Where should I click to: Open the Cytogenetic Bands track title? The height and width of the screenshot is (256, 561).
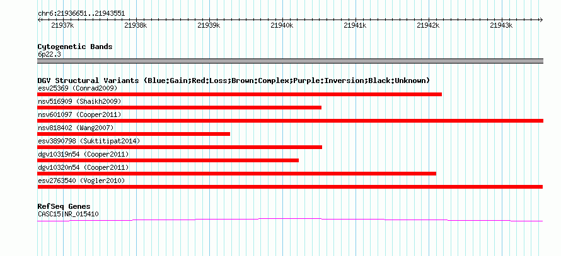pyautogui.click(x=75, y=47)
